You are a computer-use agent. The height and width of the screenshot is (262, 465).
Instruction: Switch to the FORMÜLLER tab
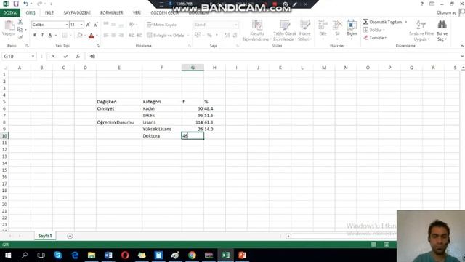coord(111,13)
